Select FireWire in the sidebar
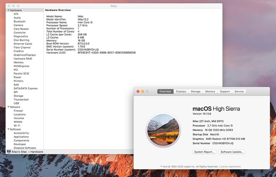This screenshot has height=177, width=276. pos(19,51)
